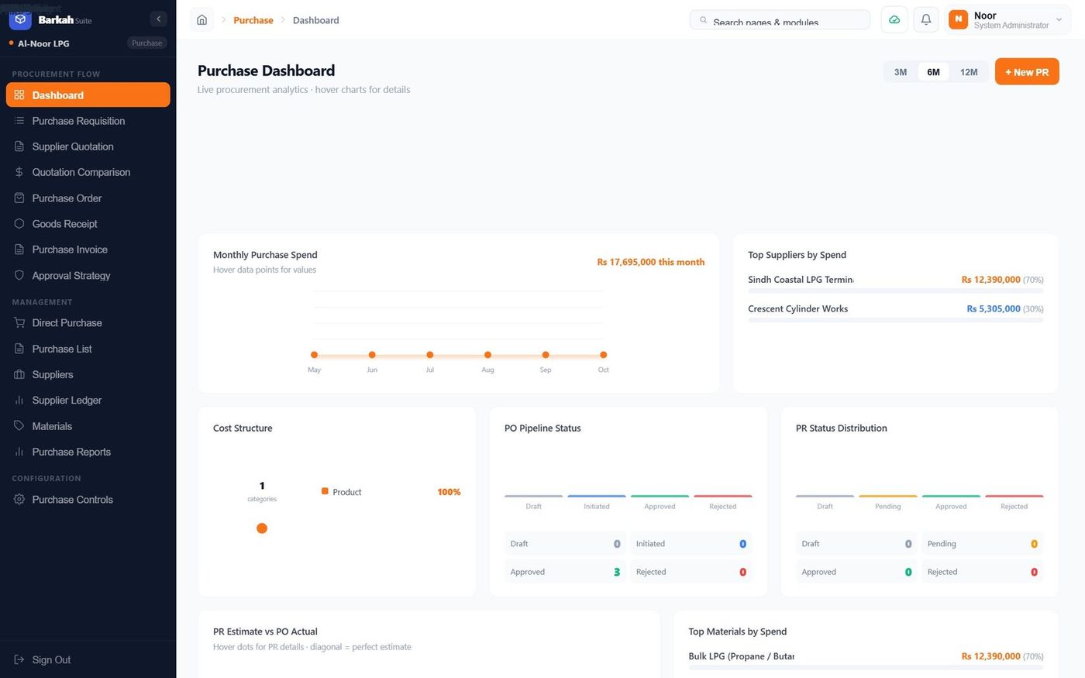The width and height of the screenshot is (1085, 678).
Task: Click the Materials tag icon
Action: tap(19, 426)
